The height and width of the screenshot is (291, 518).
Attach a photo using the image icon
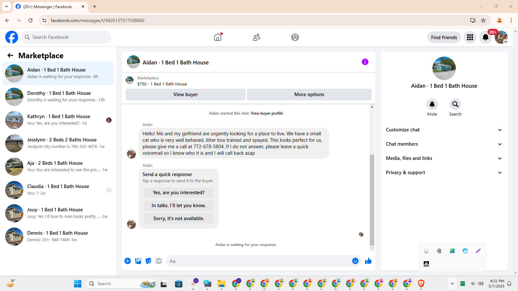pyautogui.click(x=138, y=261)
